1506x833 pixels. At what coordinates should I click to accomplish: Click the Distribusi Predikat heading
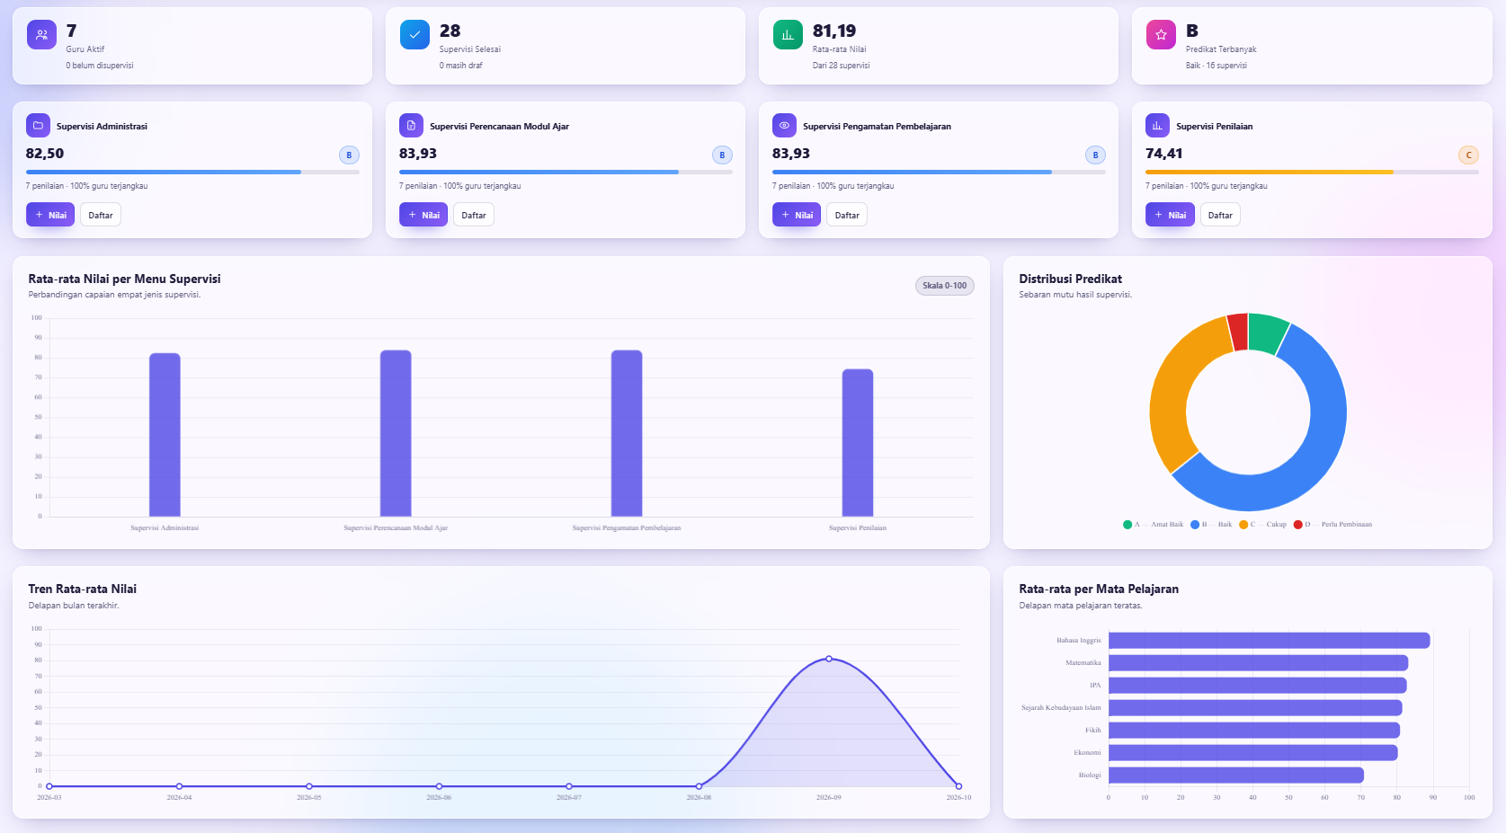[1070, 279]
